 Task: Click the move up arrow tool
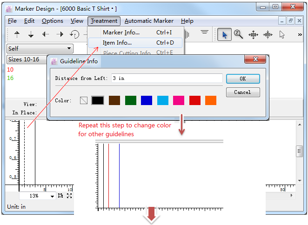point(17,34)
